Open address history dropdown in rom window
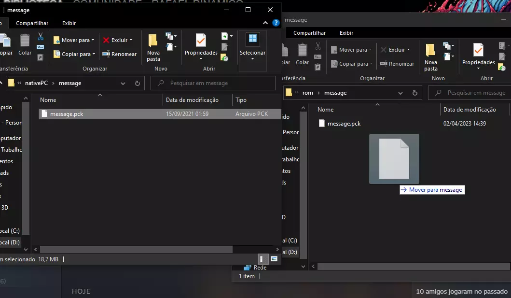Image resolution: width=511 pixels, height=298 pixels. click(400, 93)
